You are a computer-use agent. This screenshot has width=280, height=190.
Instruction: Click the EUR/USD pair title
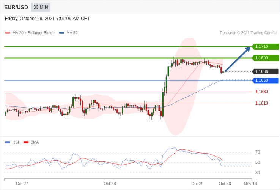16,7
